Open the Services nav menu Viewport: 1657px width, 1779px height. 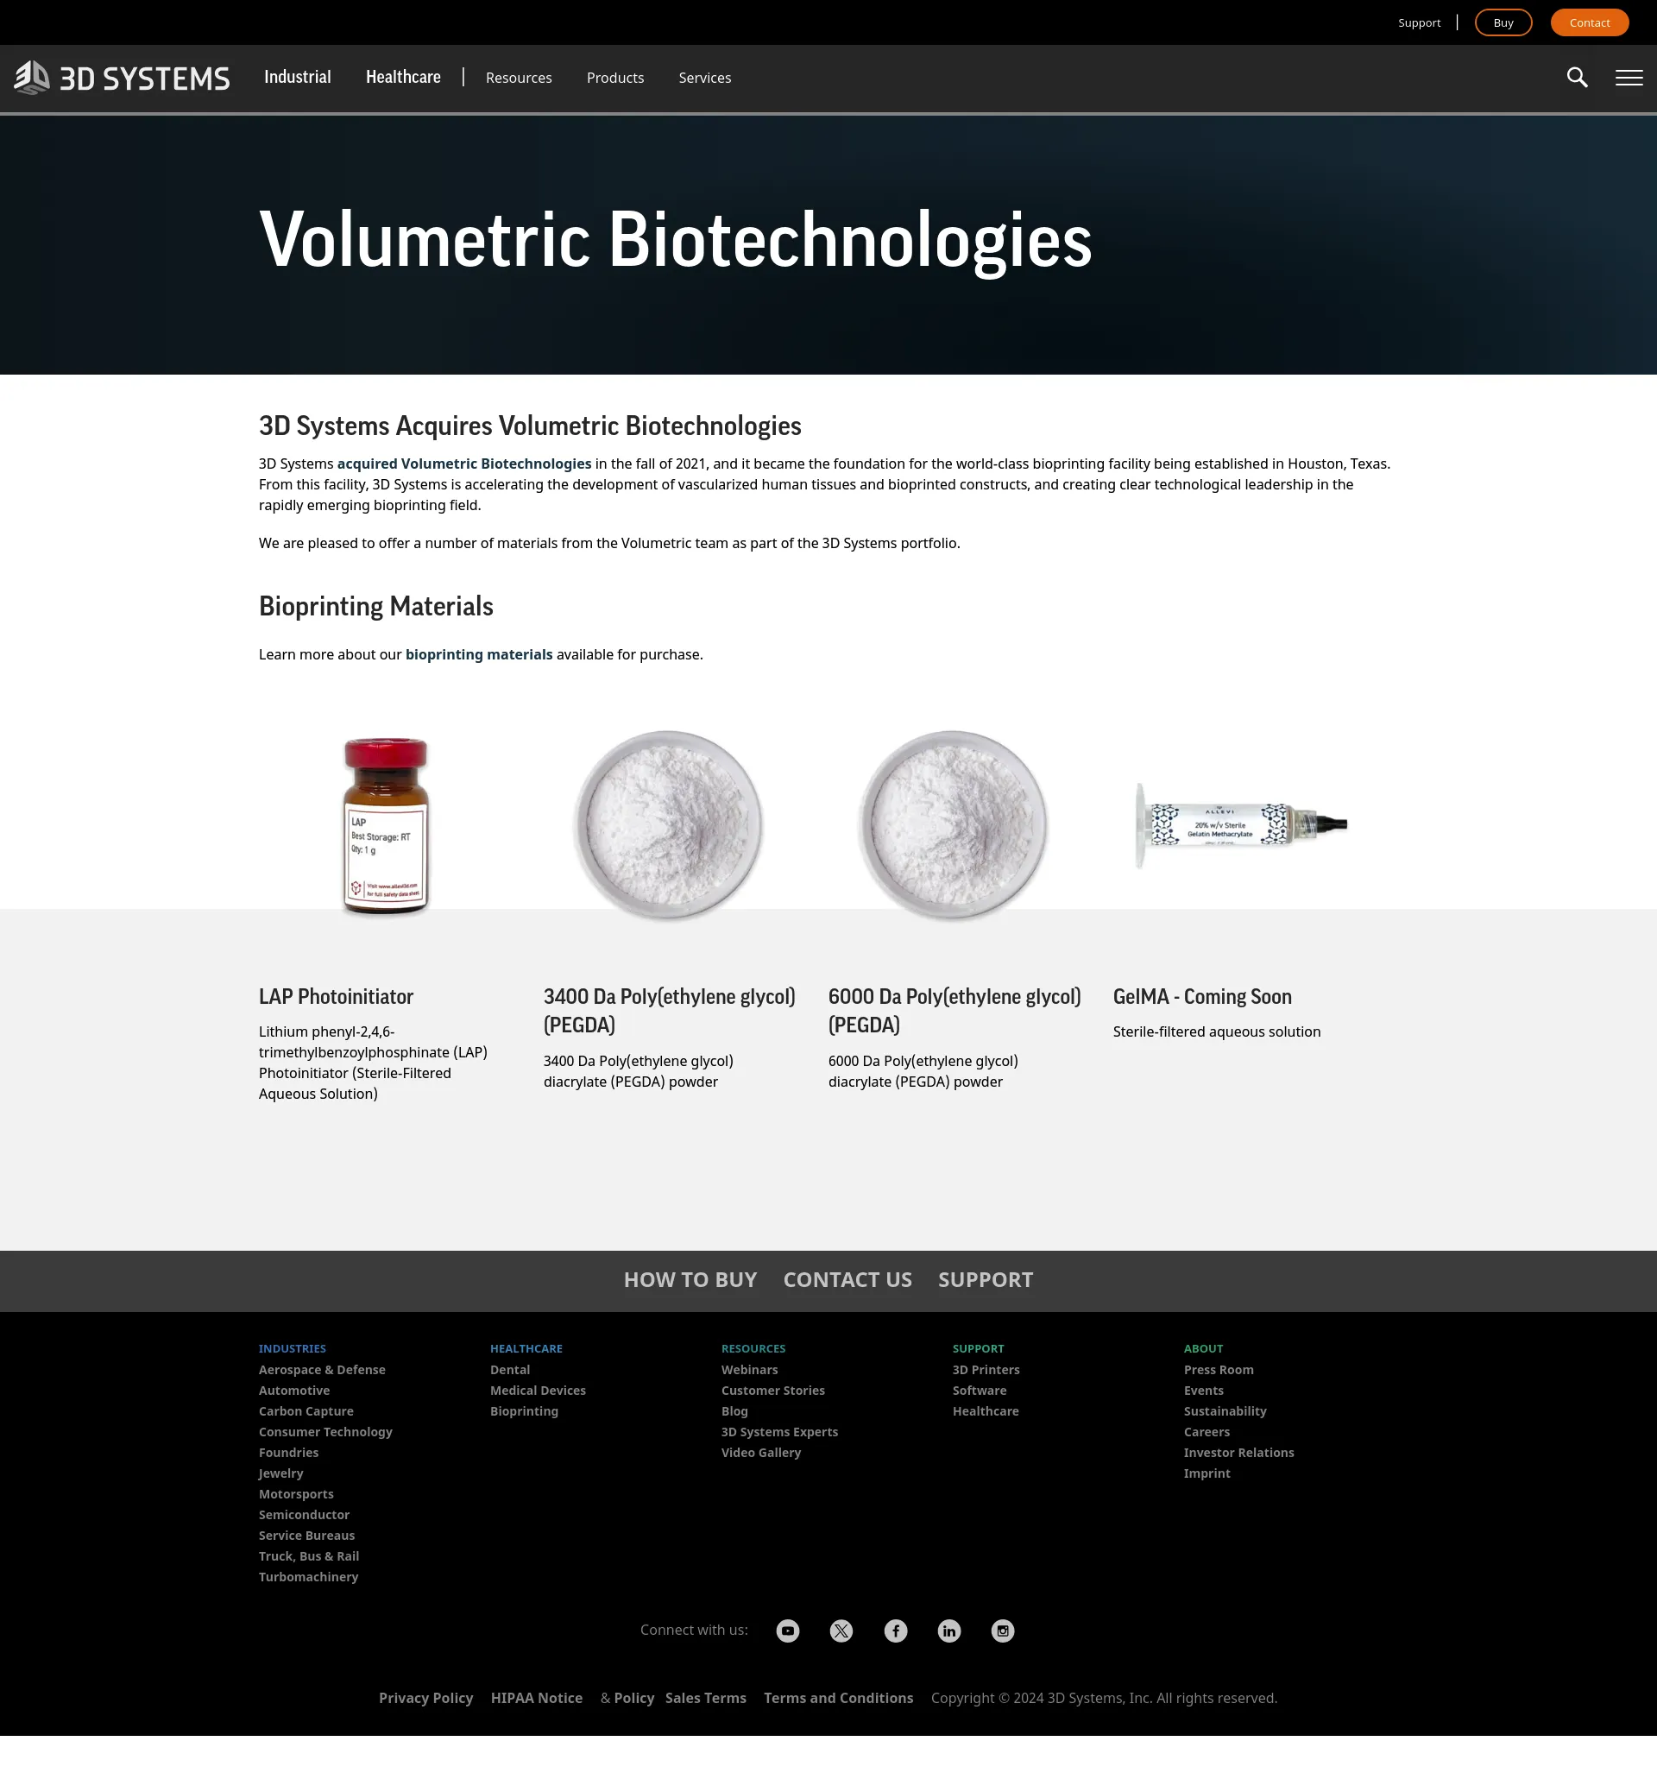tap(705, 78)
